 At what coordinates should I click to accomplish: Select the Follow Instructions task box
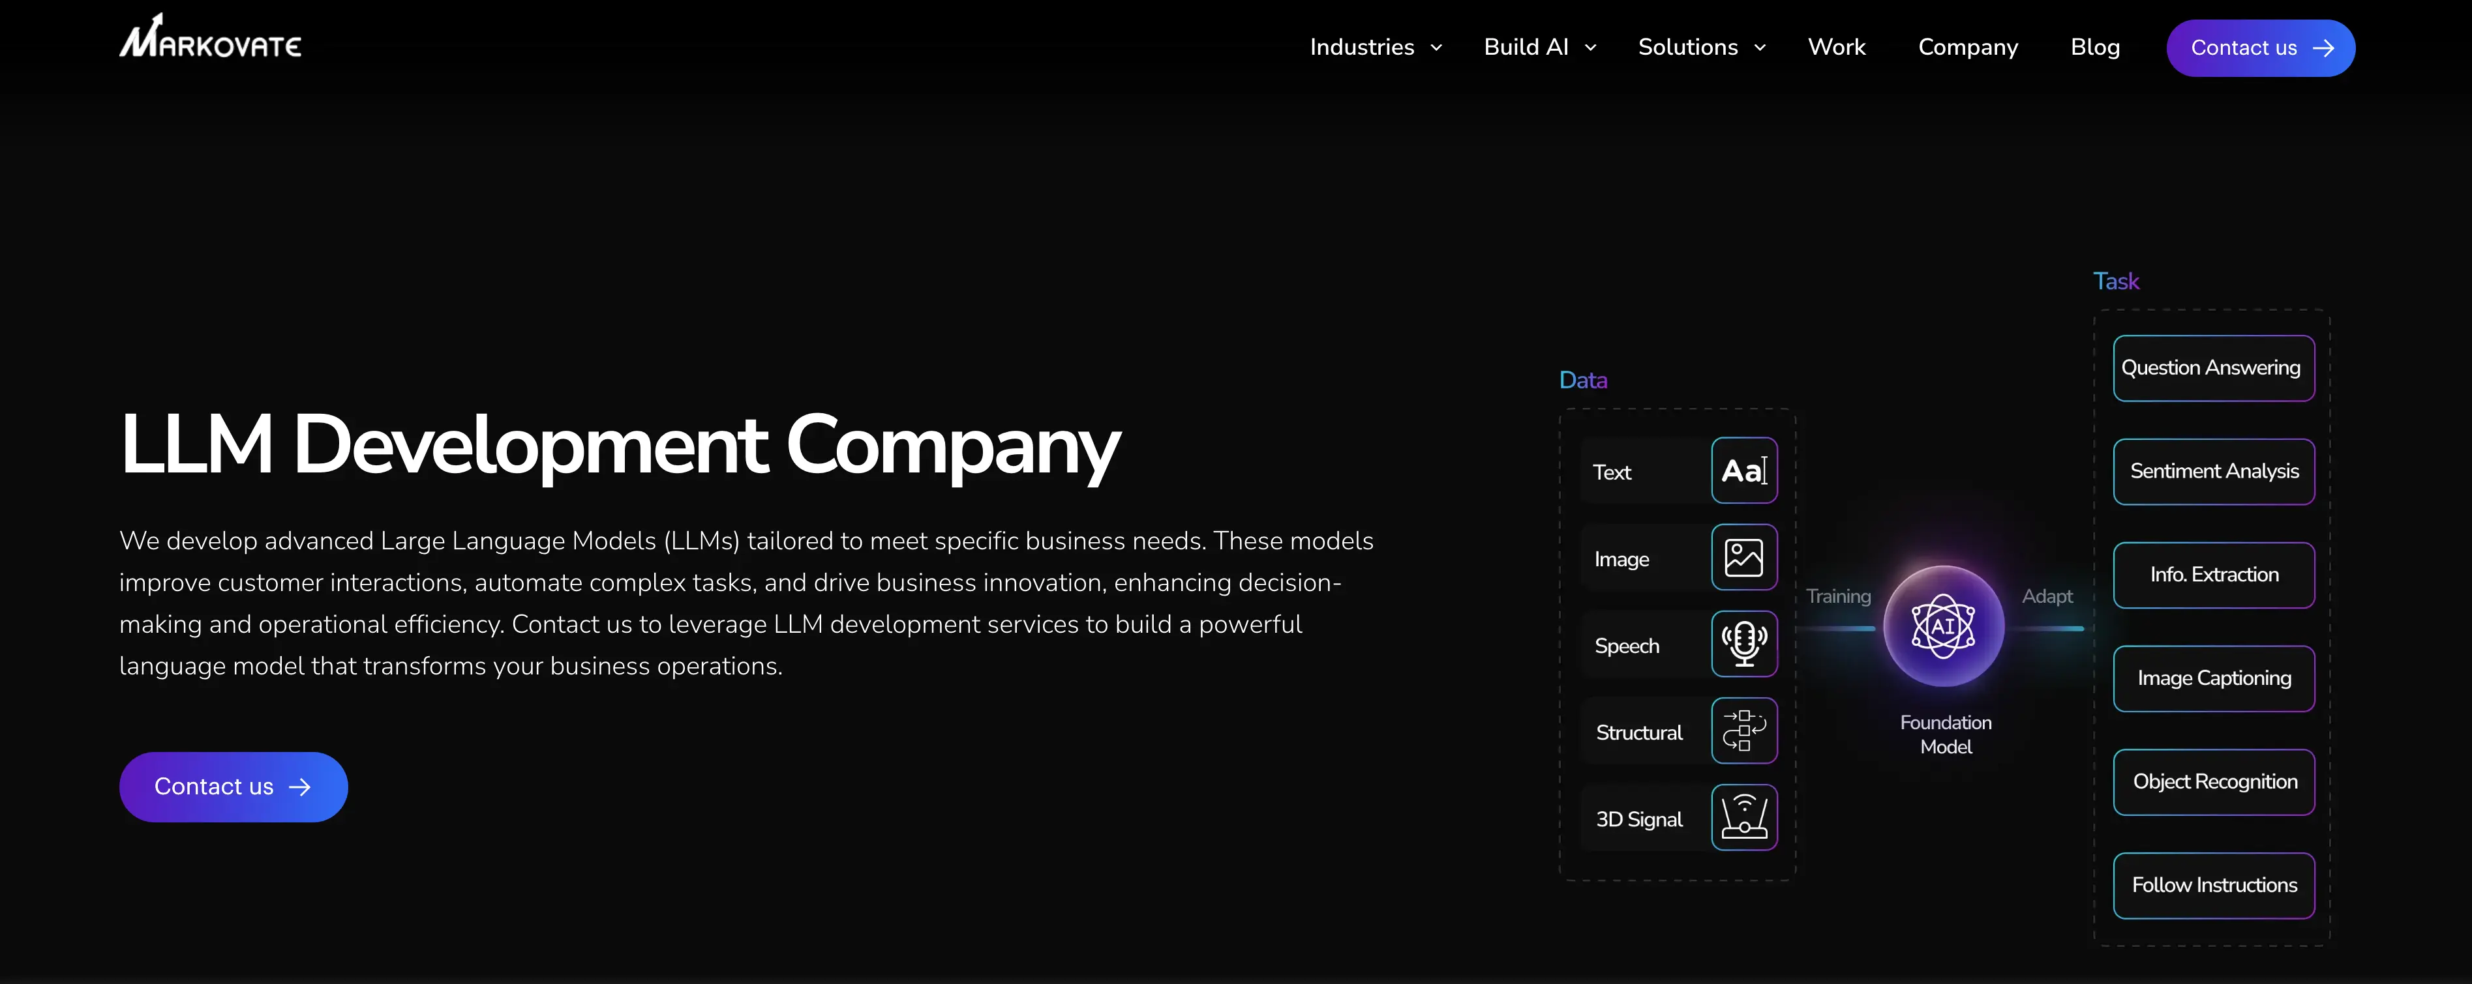point(2214,886)
